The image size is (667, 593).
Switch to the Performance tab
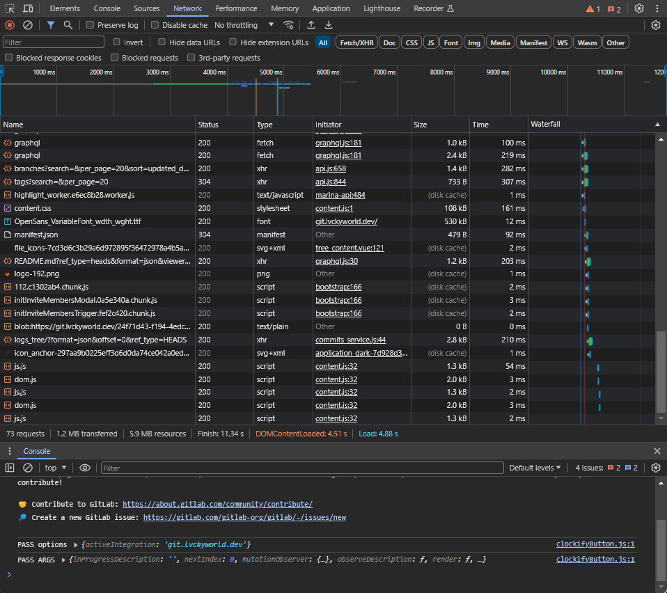[x=235, y=8]
